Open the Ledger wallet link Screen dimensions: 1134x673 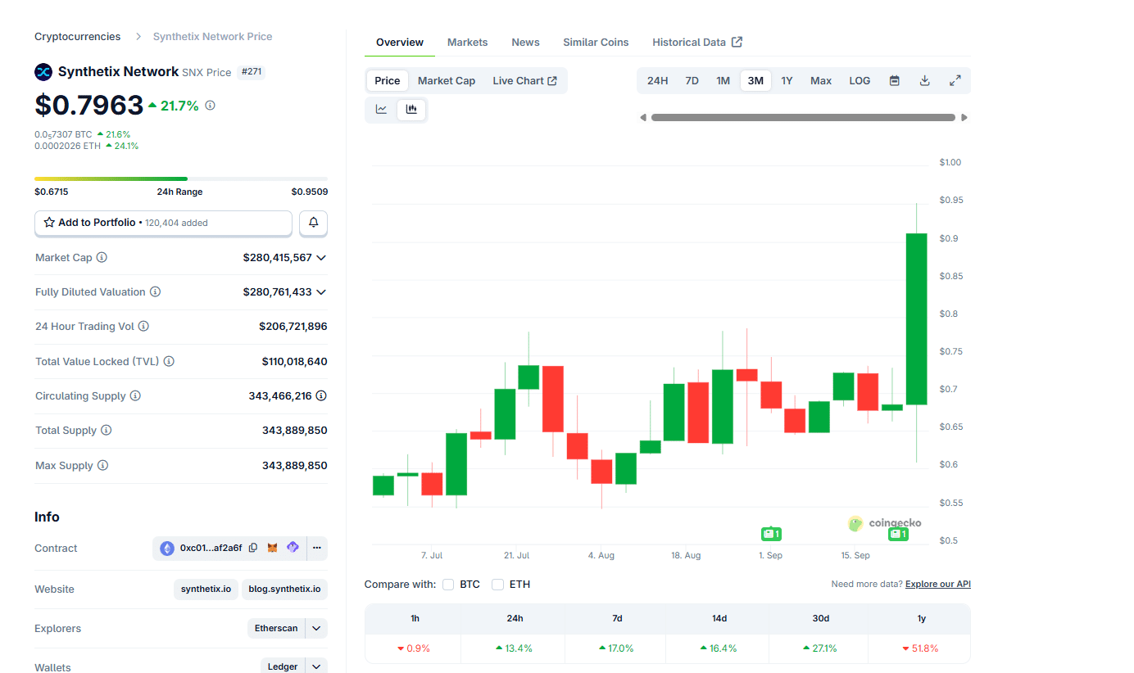(283, 666)
